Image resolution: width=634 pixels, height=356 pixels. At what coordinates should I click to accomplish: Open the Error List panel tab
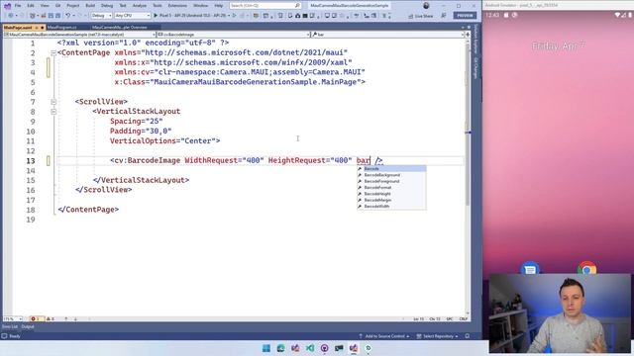click(10, 326)
